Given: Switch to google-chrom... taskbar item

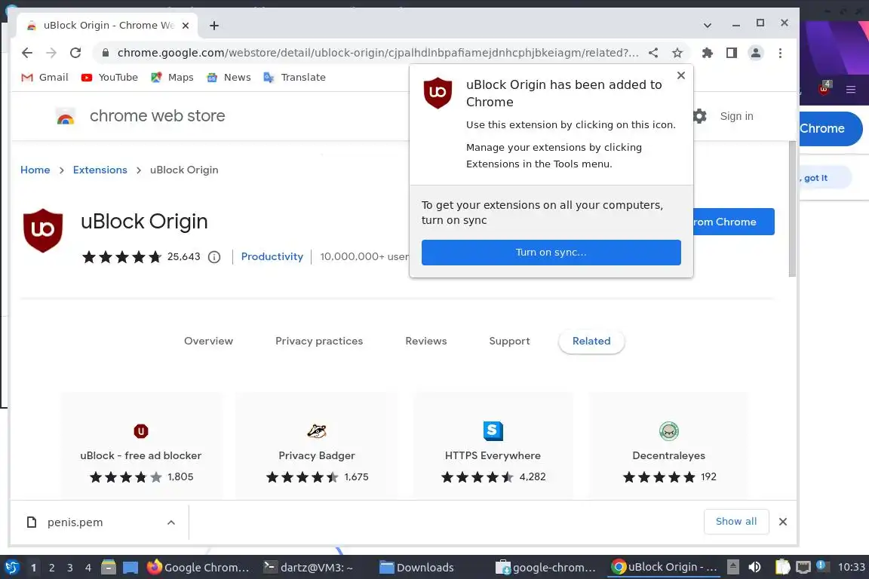Looking at the screenshot, I should 546,567.
